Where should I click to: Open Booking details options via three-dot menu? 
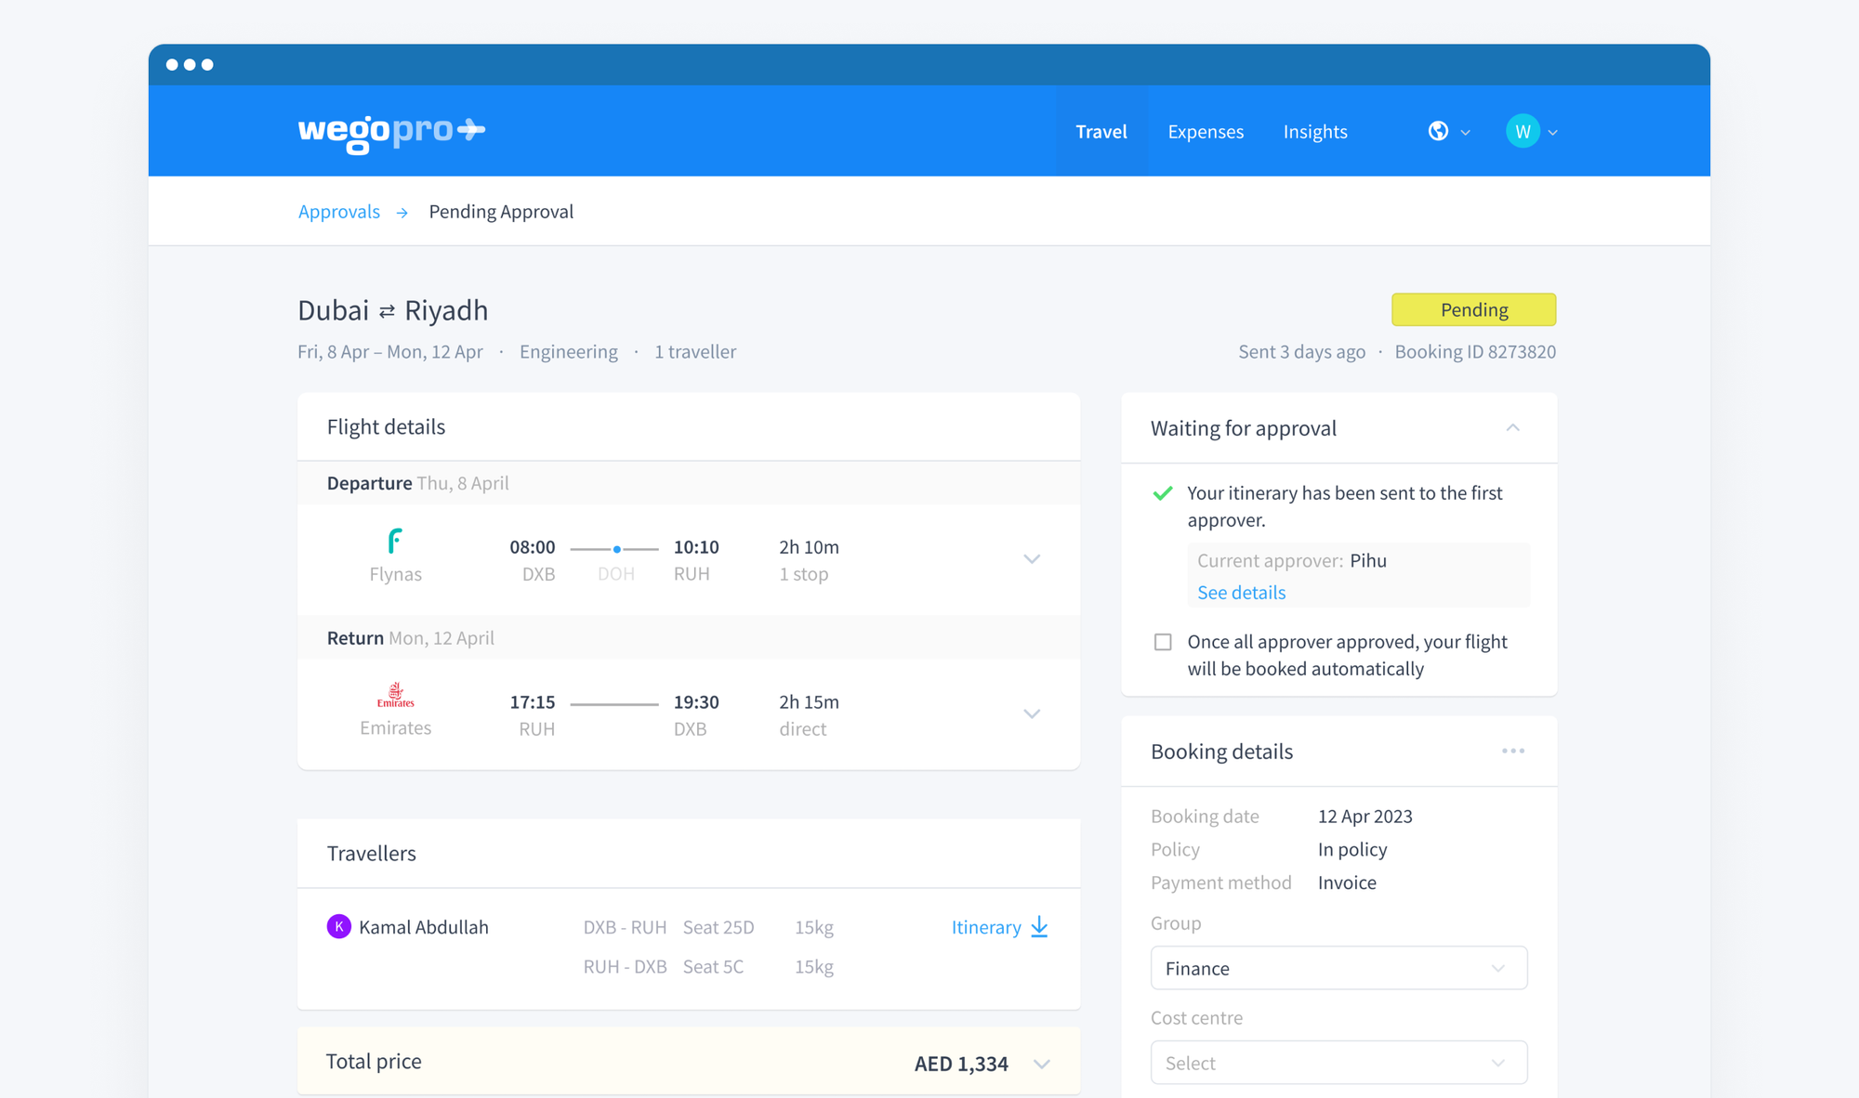(x=1512, y=751)
